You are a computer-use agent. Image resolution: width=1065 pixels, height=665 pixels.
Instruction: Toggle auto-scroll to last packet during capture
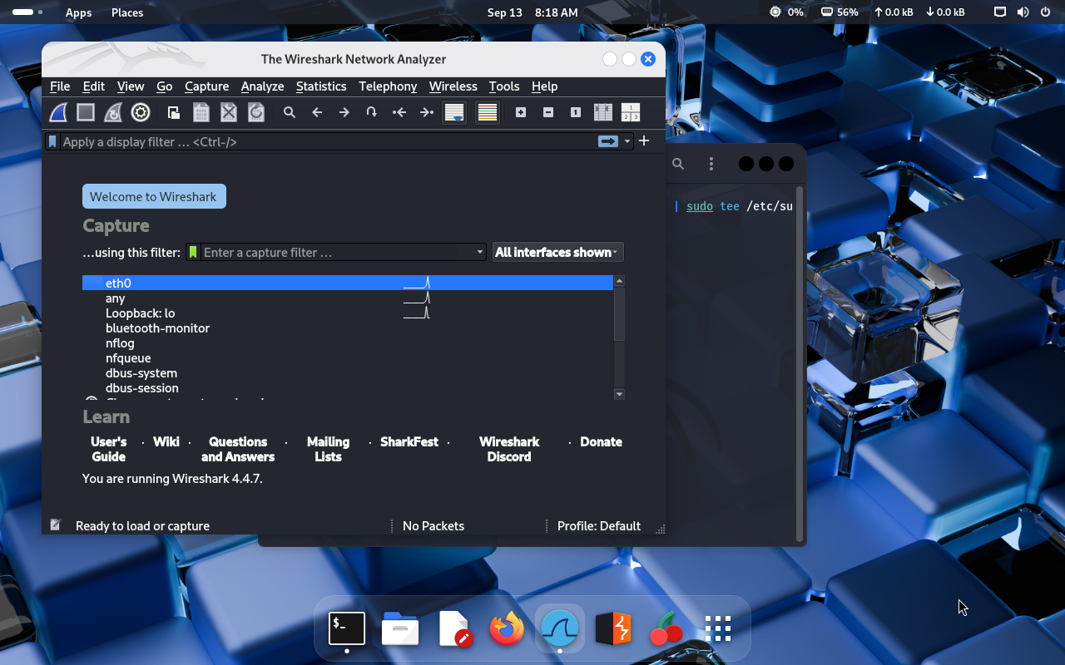coord(454,112)
